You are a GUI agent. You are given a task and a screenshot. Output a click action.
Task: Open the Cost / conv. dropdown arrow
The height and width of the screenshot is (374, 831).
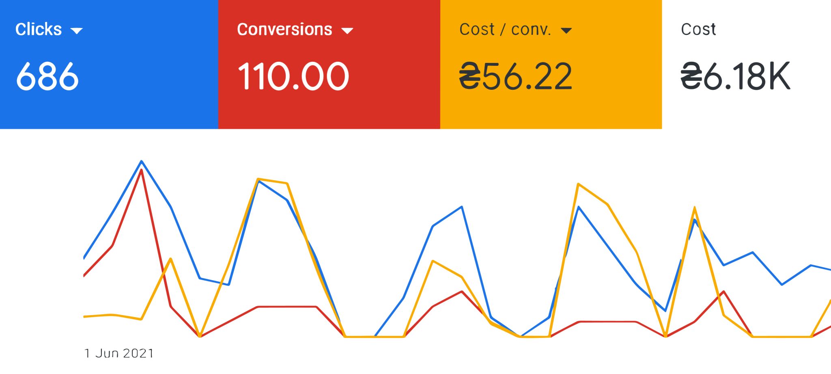tap(566, 30)
